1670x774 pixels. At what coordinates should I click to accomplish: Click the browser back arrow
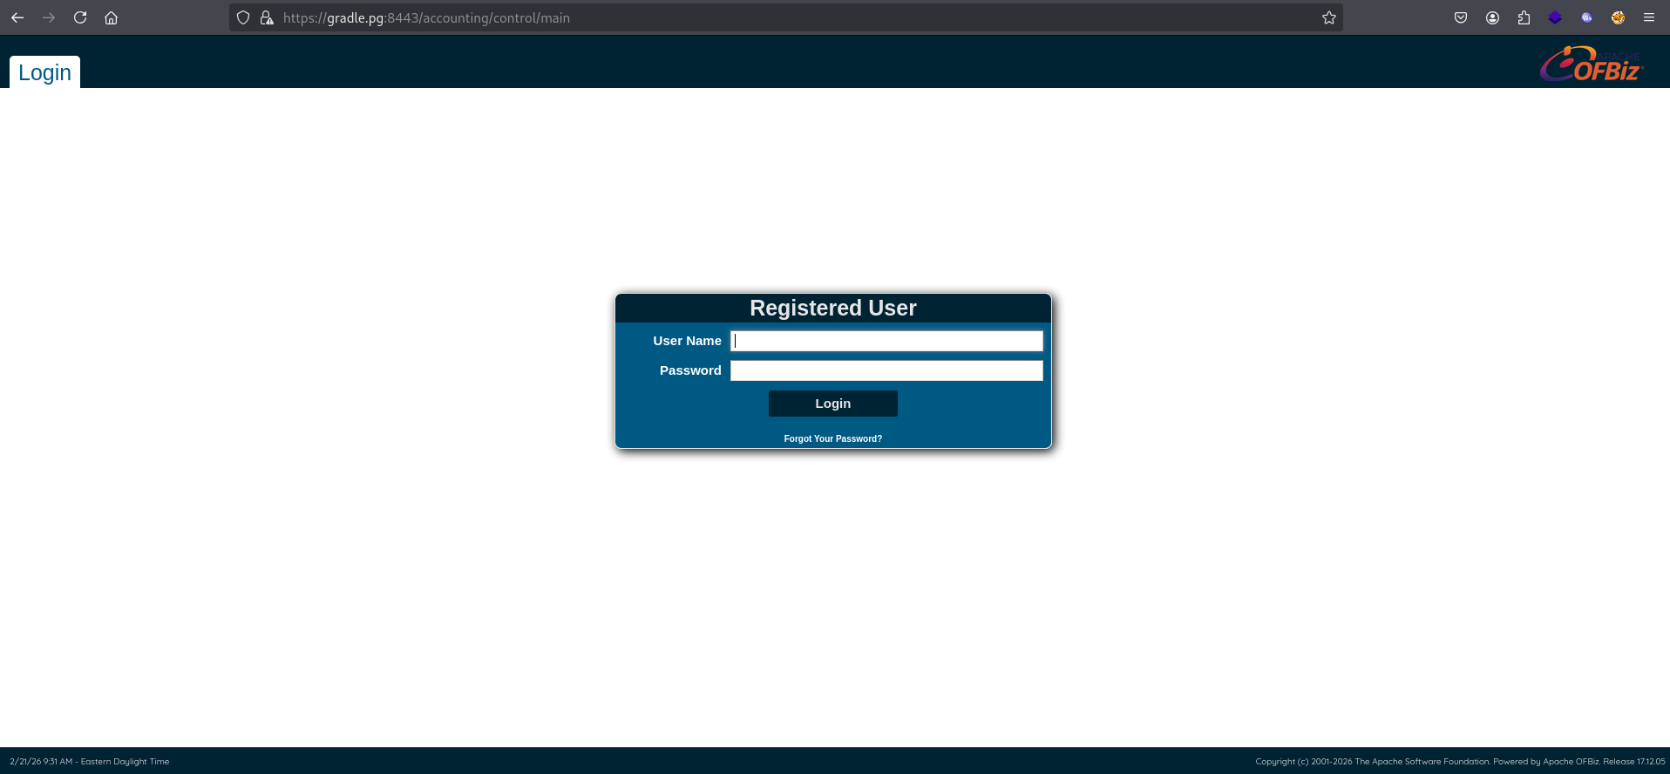17,17
